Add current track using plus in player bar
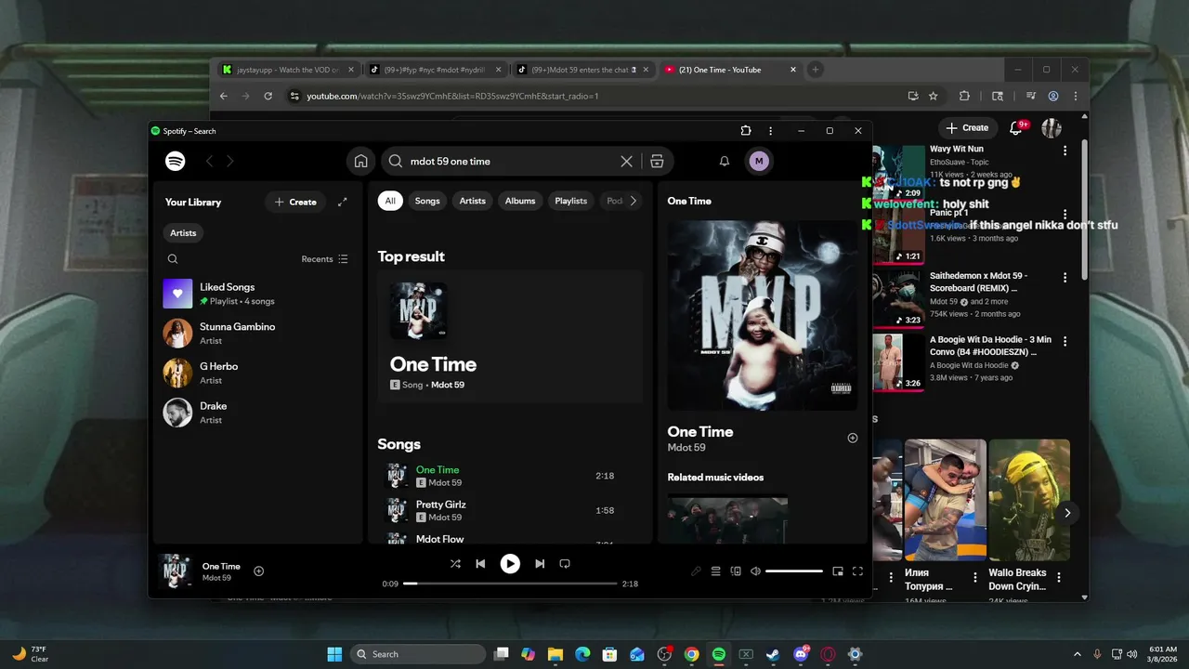This screenshot has width=1189, height=669. pos(259,571)
